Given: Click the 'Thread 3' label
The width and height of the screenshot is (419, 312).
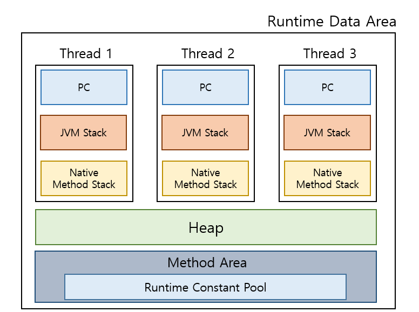Looking at the screenshot, I should [329, 53].
